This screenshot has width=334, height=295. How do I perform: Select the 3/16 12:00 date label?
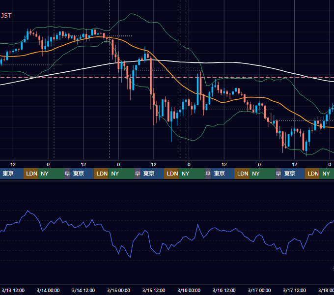pos(224,290)
